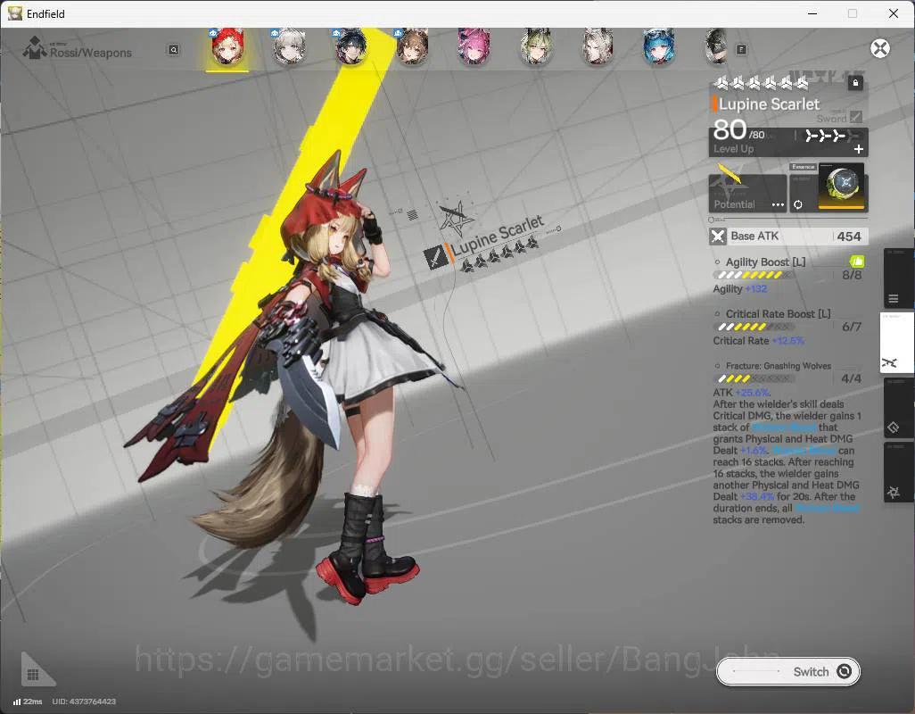Click the six-star rarity row in panel

(761, 84)
